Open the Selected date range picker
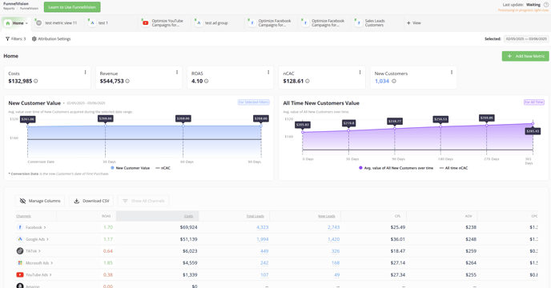The height and width of the screenshot is (288, 551). point(526,39)
